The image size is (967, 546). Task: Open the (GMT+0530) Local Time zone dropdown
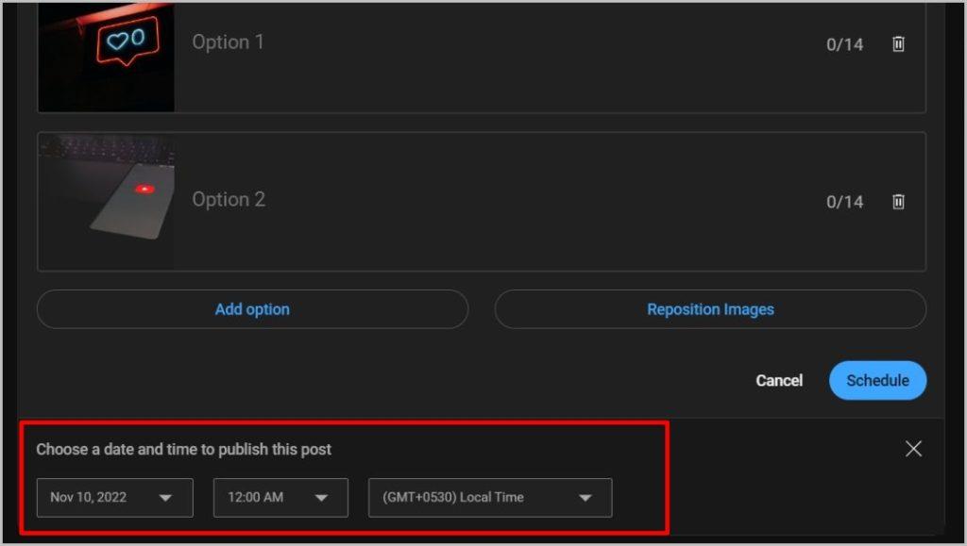490,497
